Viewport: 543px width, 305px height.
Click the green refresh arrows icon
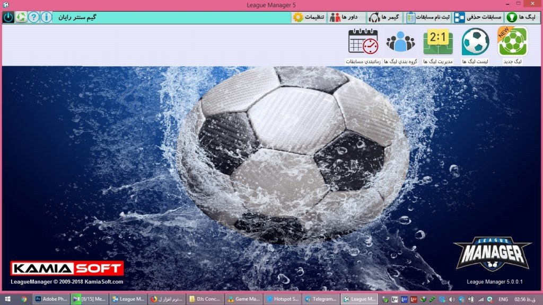click(21, 17)
